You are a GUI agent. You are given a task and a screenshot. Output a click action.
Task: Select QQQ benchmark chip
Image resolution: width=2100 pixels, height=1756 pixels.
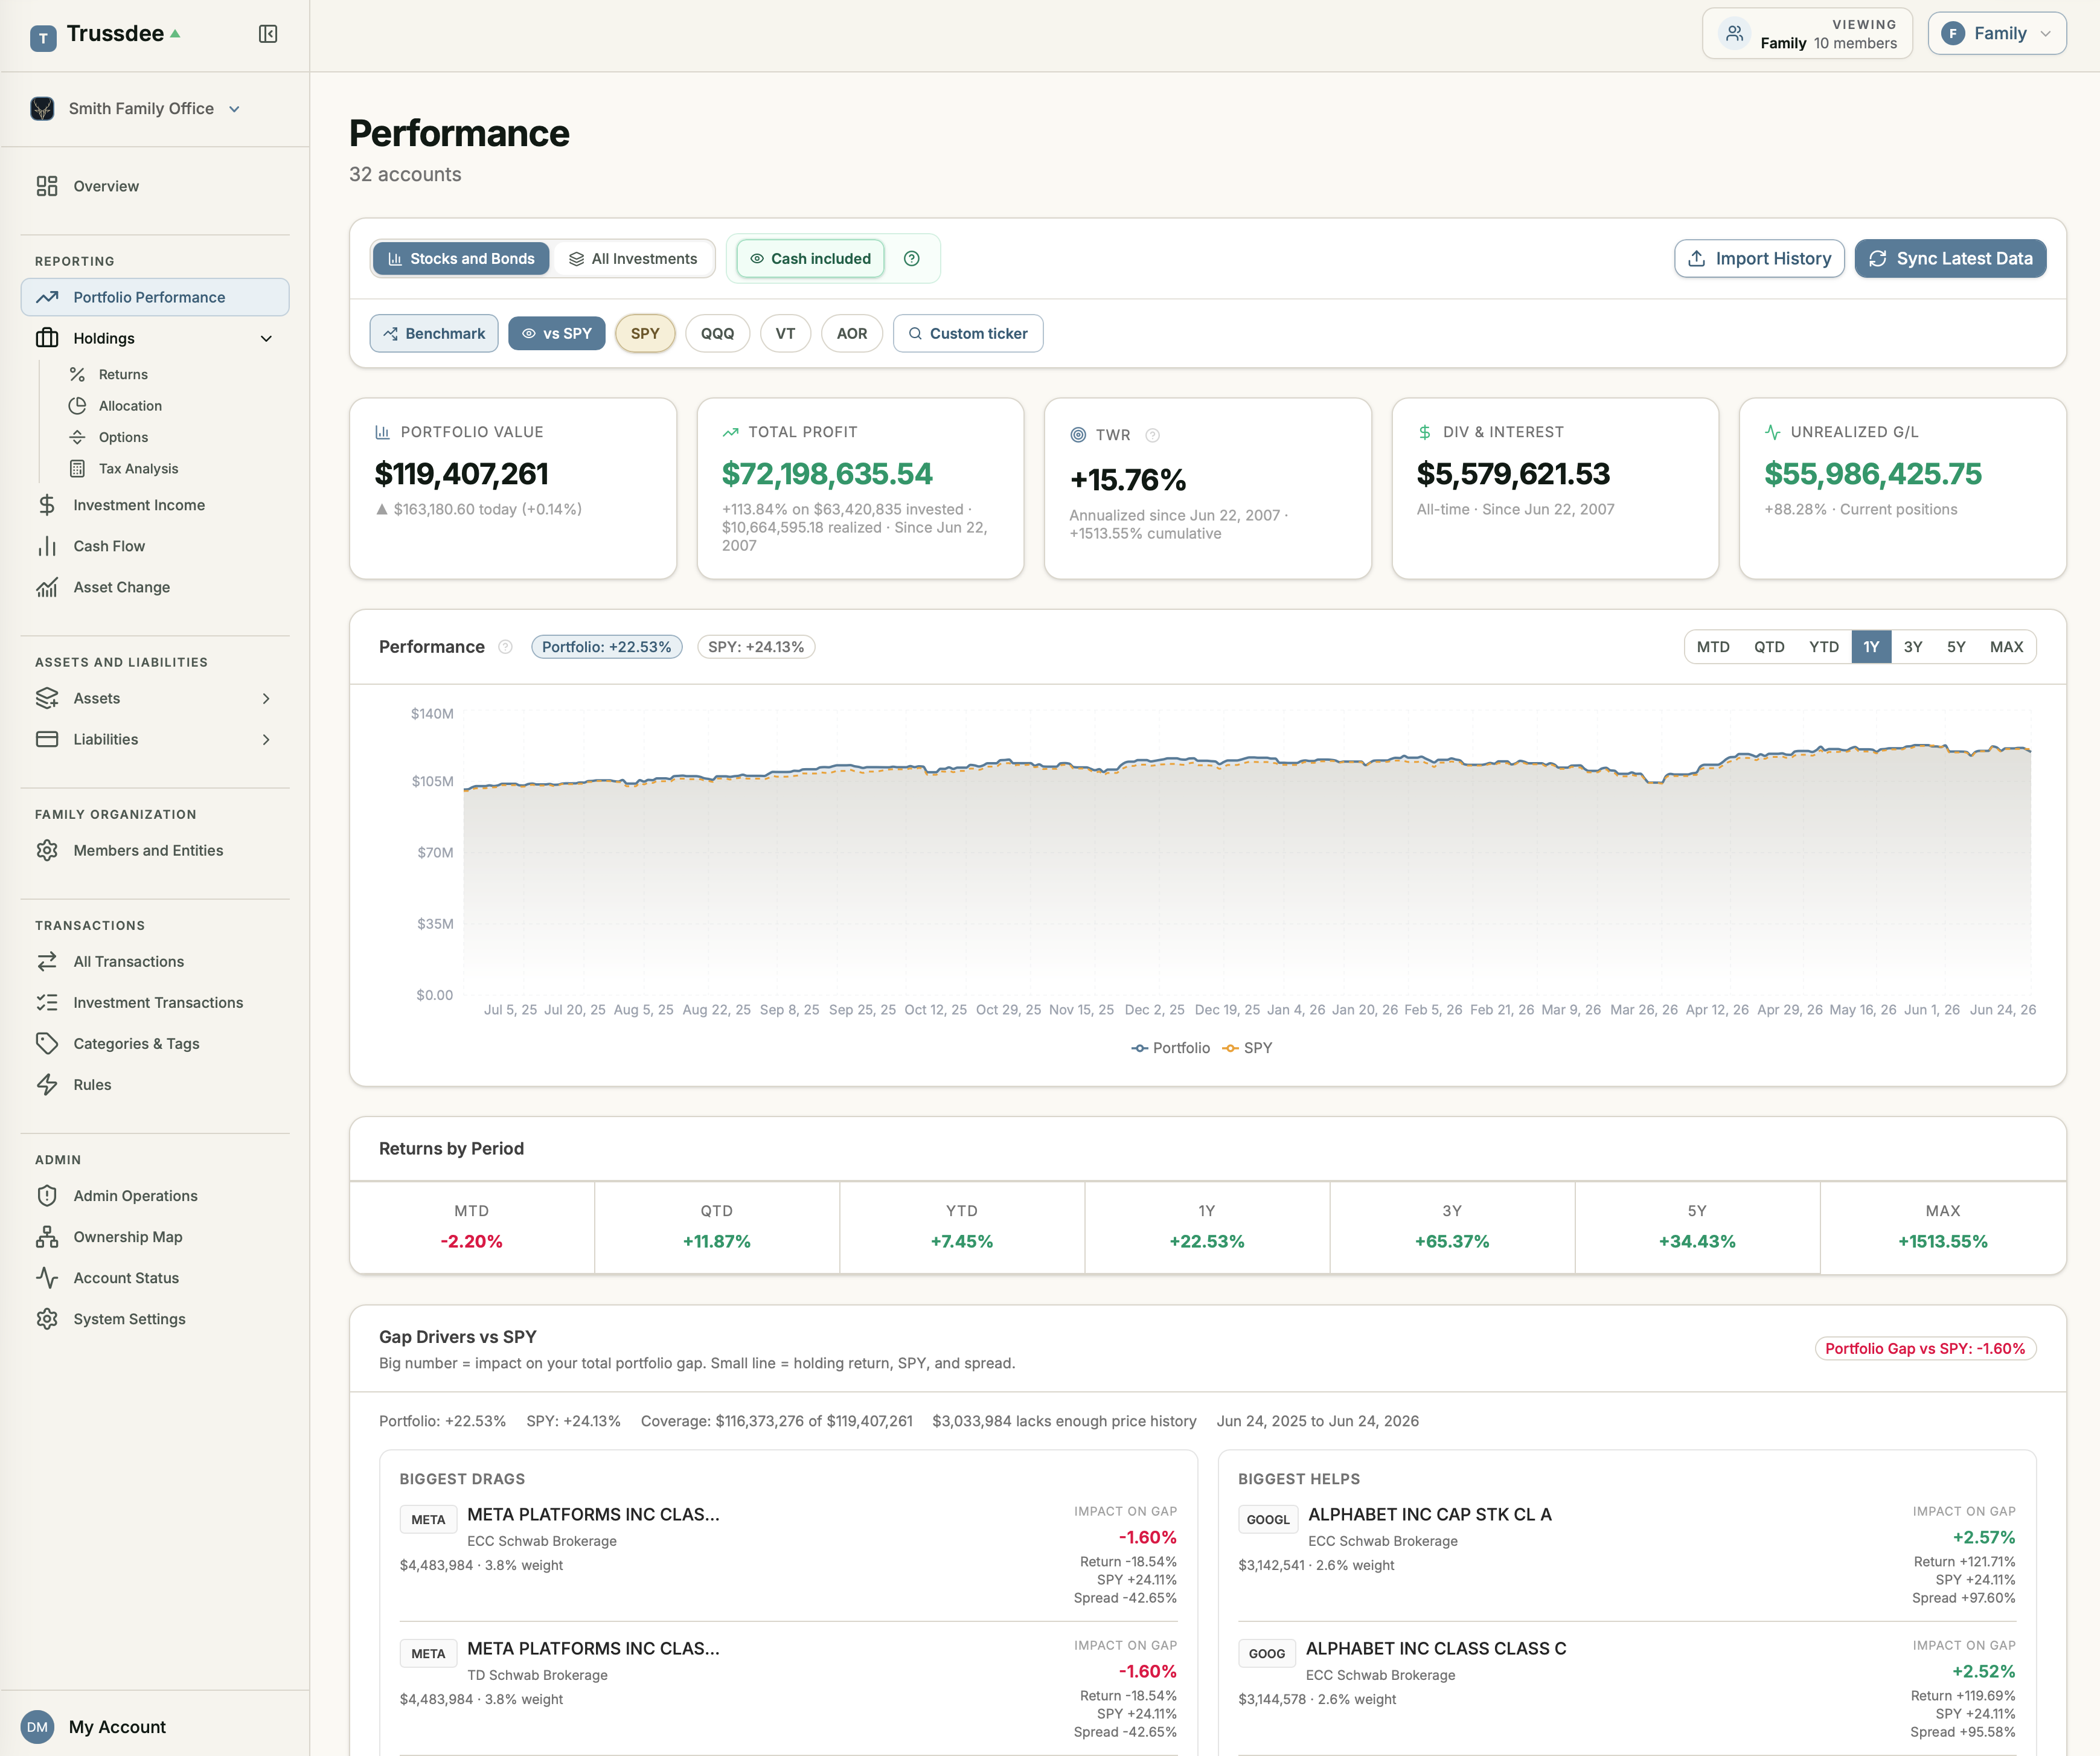click(717, 333)
